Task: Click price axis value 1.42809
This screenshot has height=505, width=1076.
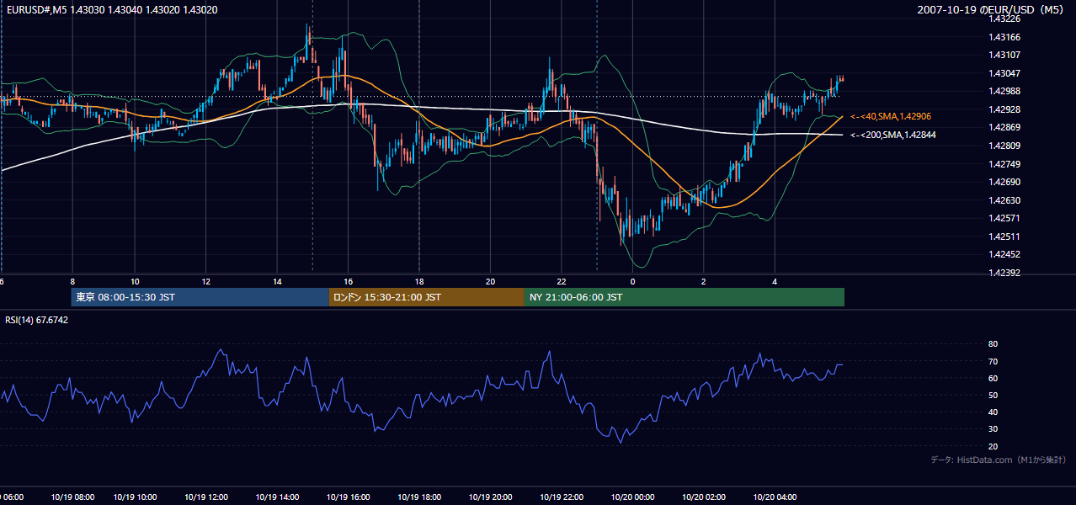Action: click(x=1004, y=146)
